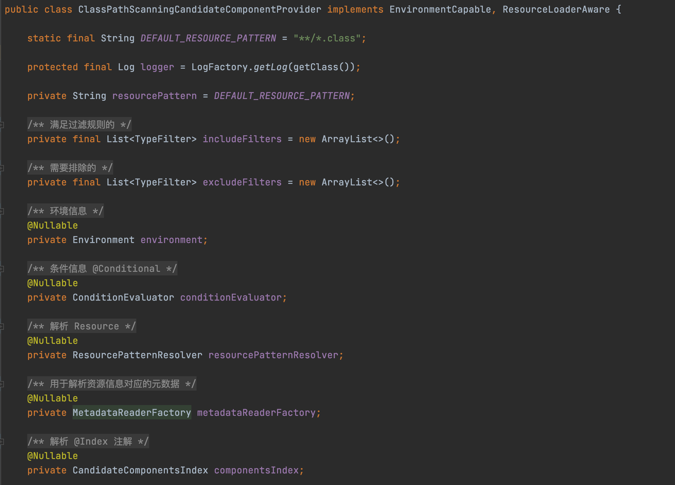The width and height of the screenshot is (675, 485).
Task: Click the getClass() call
Action: pos(322,67)
